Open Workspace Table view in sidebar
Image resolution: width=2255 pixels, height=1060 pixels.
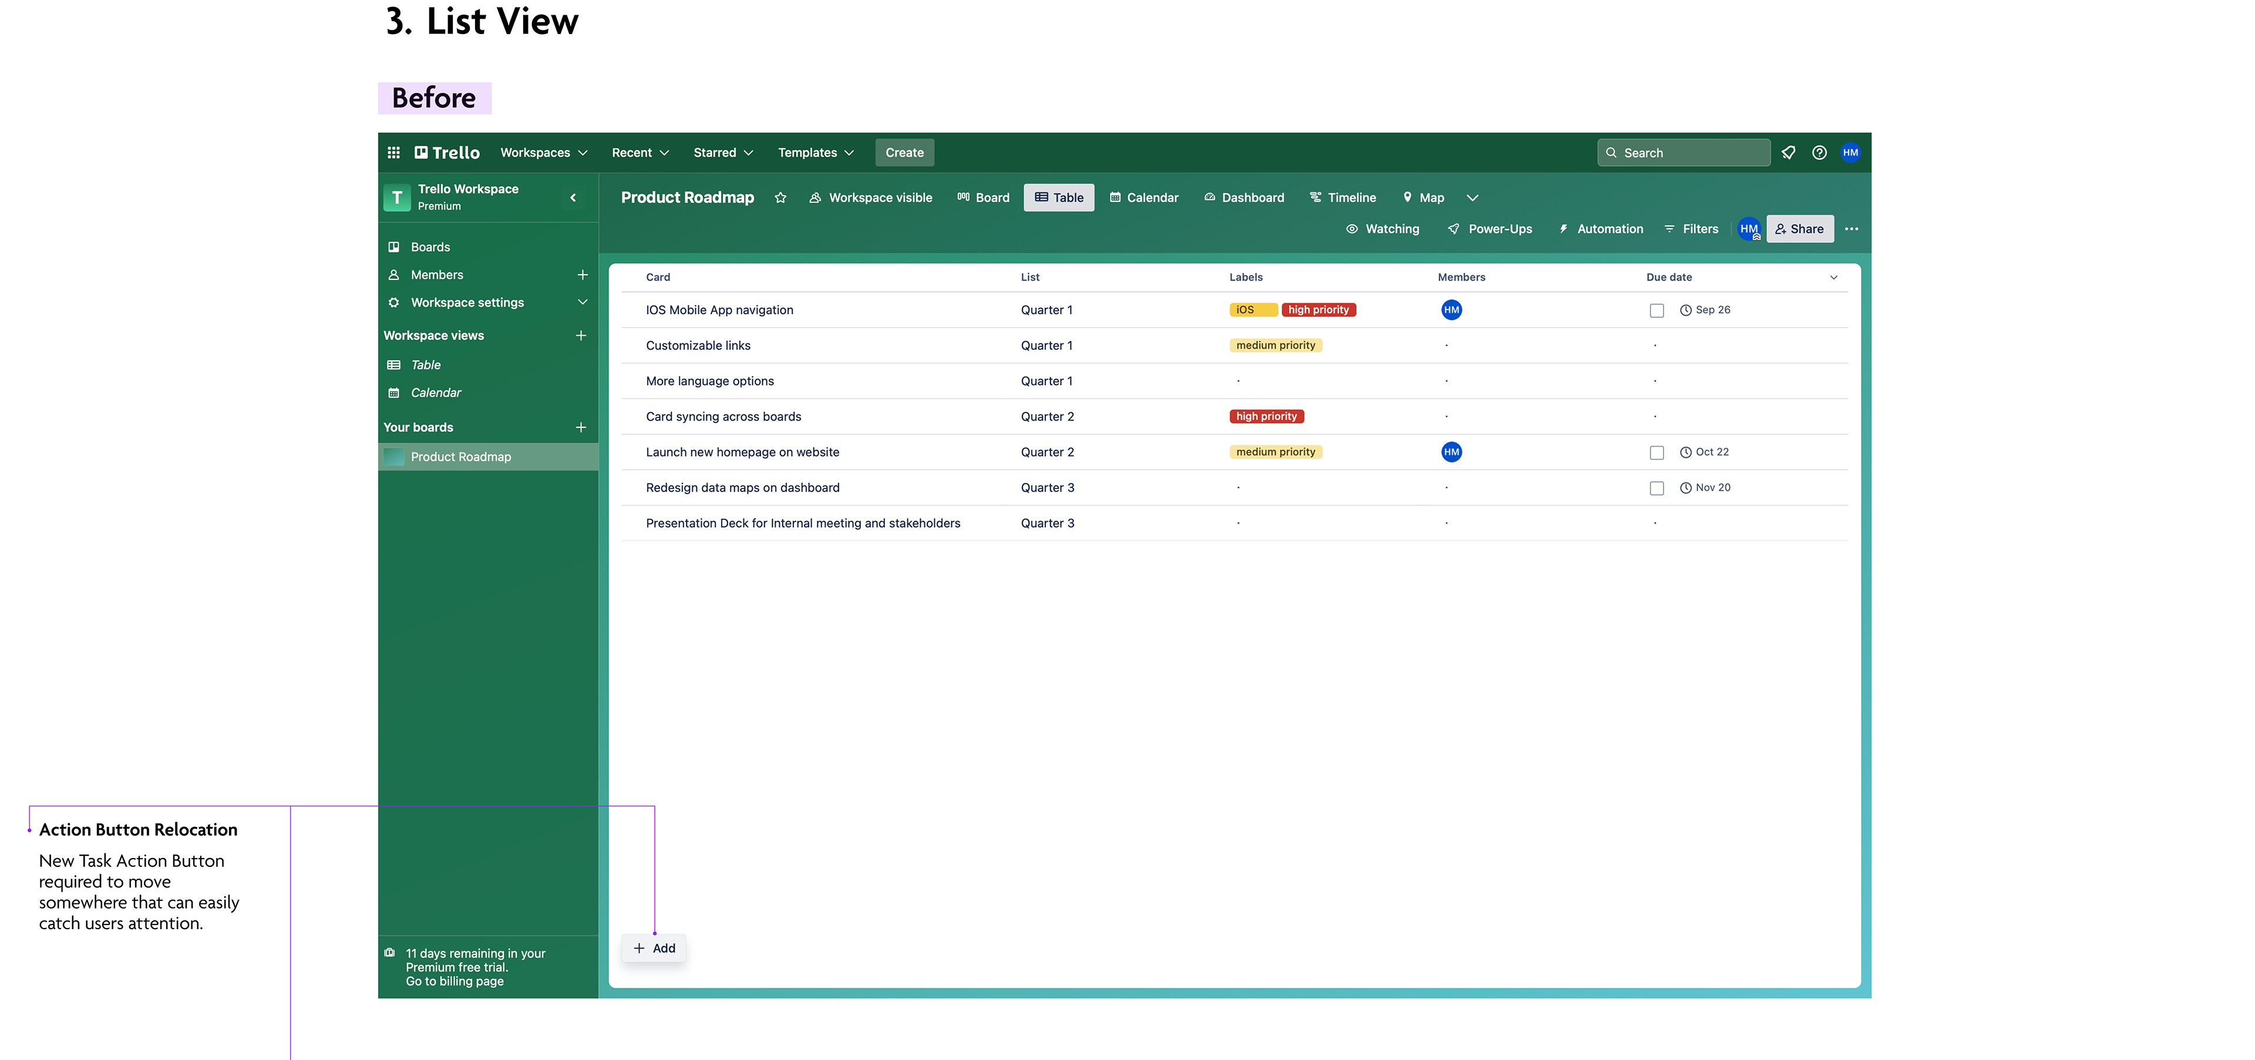coord(489,364)
